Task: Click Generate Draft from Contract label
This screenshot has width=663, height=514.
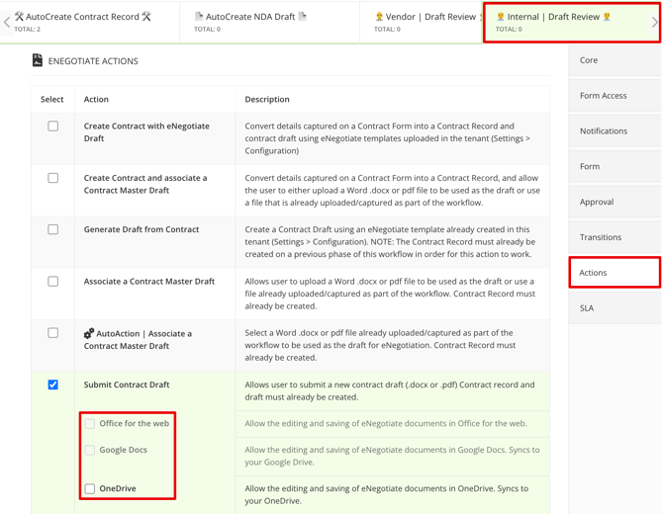Action: tap(142, 229)
